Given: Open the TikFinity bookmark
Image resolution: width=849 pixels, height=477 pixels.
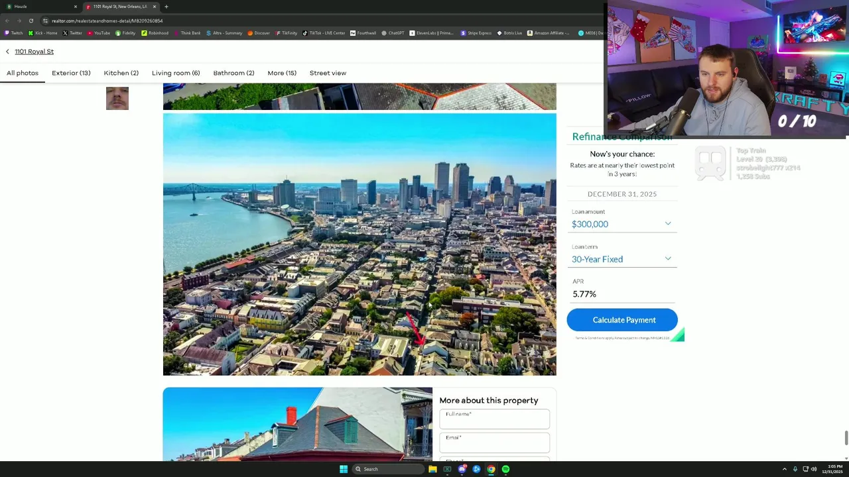Looking at the screenshot, I should tap(286, 33).
